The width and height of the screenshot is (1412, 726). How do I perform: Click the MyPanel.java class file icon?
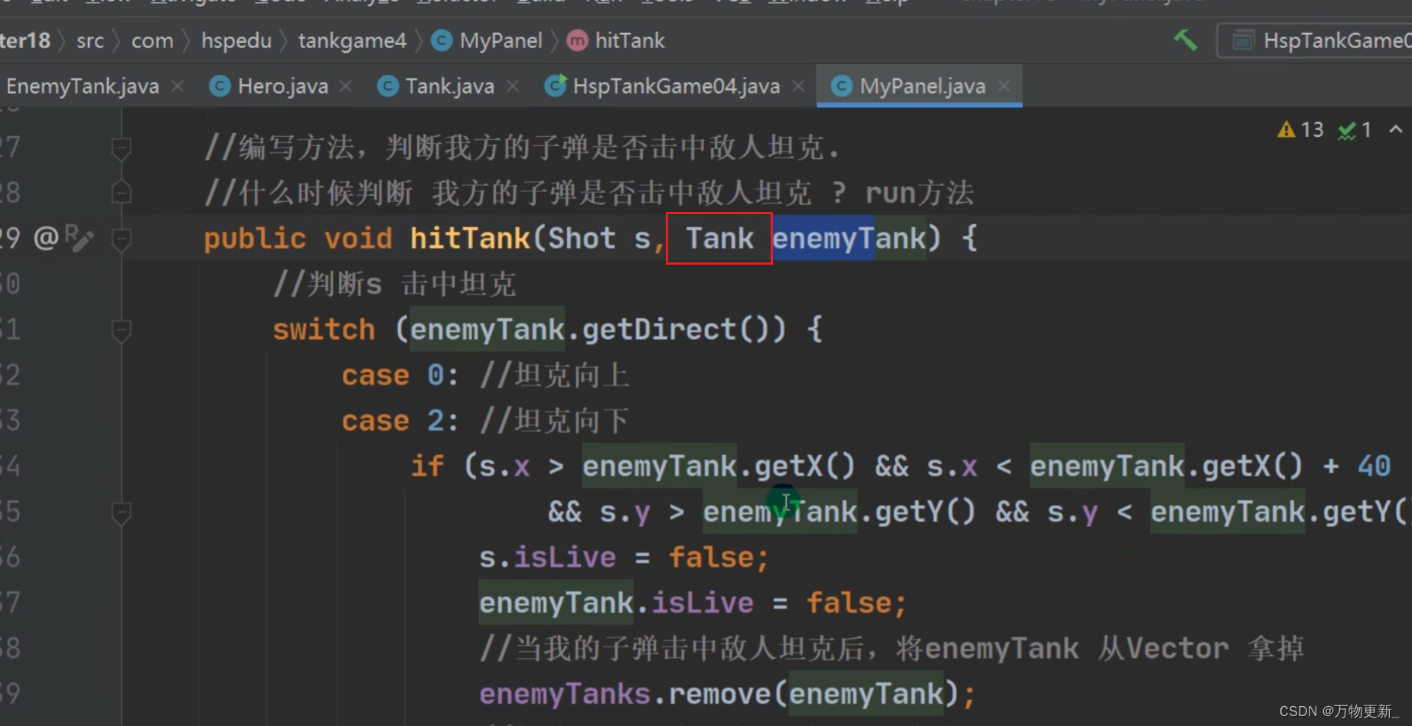[842, 86]
